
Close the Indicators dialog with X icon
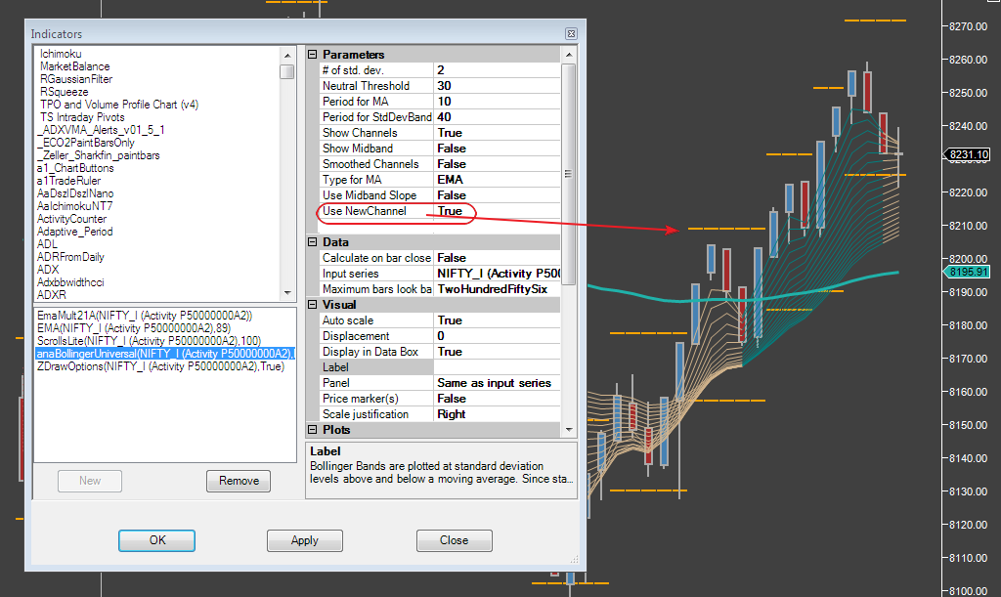[x=571, y=34]
